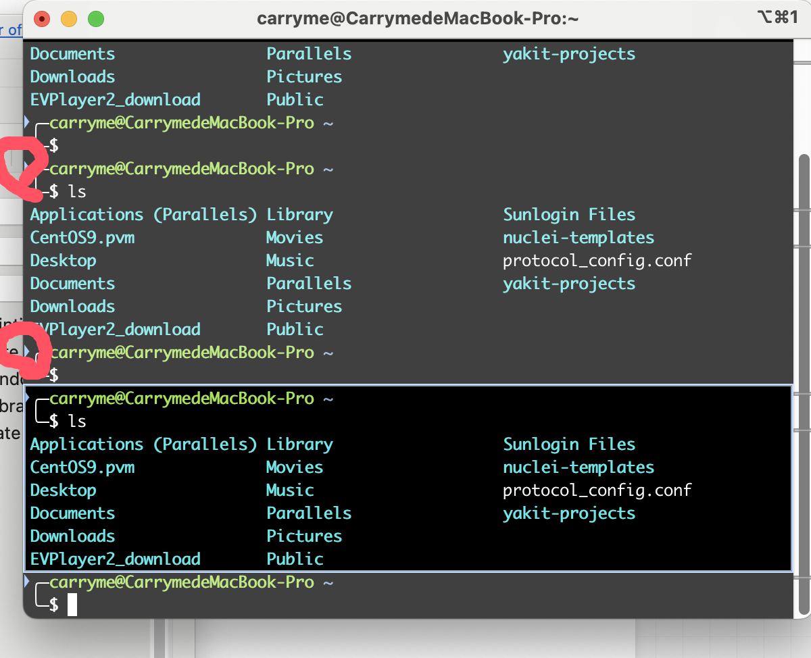Select 'Parallels' in the top partial listing

[309, 54]
